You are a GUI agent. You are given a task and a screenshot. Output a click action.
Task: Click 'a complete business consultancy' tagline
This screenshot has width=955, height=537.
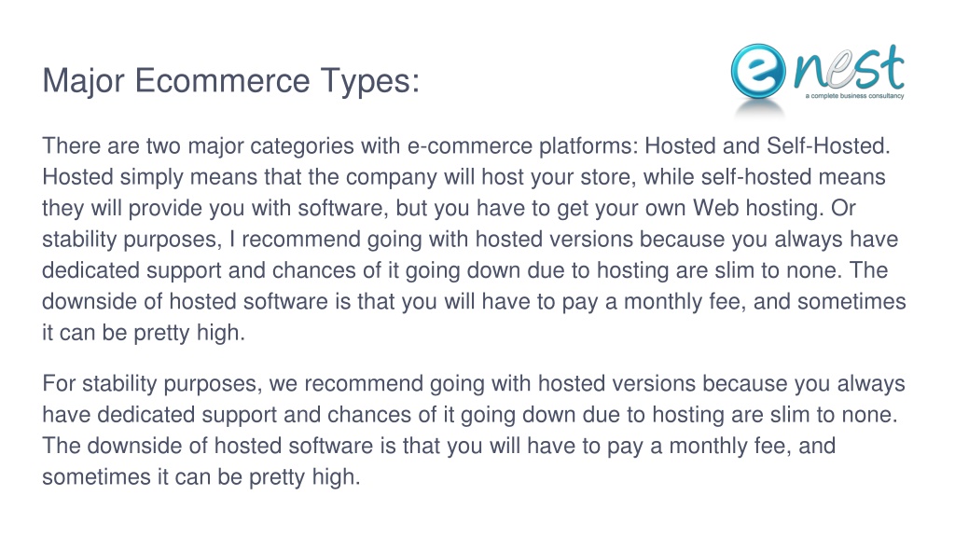854,96
